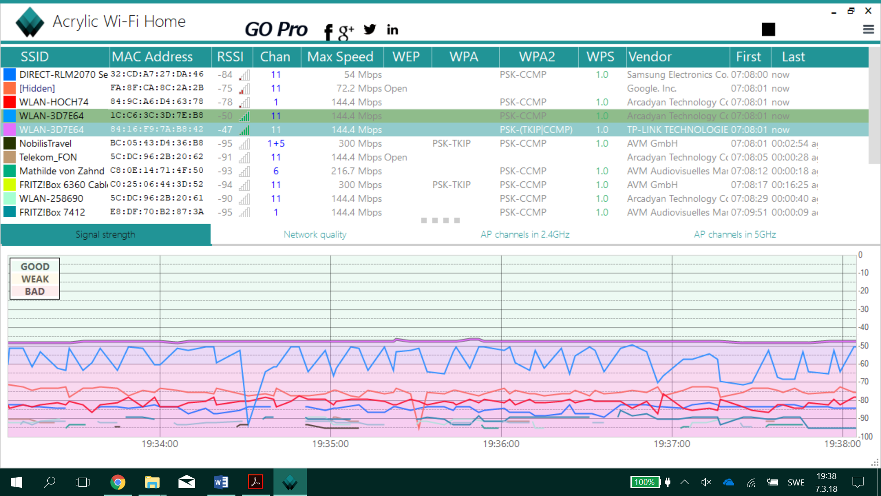Click the WPA2 column header

538,56
